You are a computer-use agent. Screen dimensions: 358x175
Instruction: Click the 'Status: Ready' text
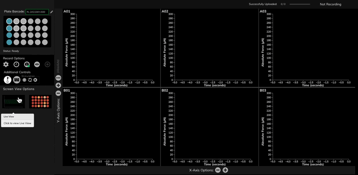point(11,51)
